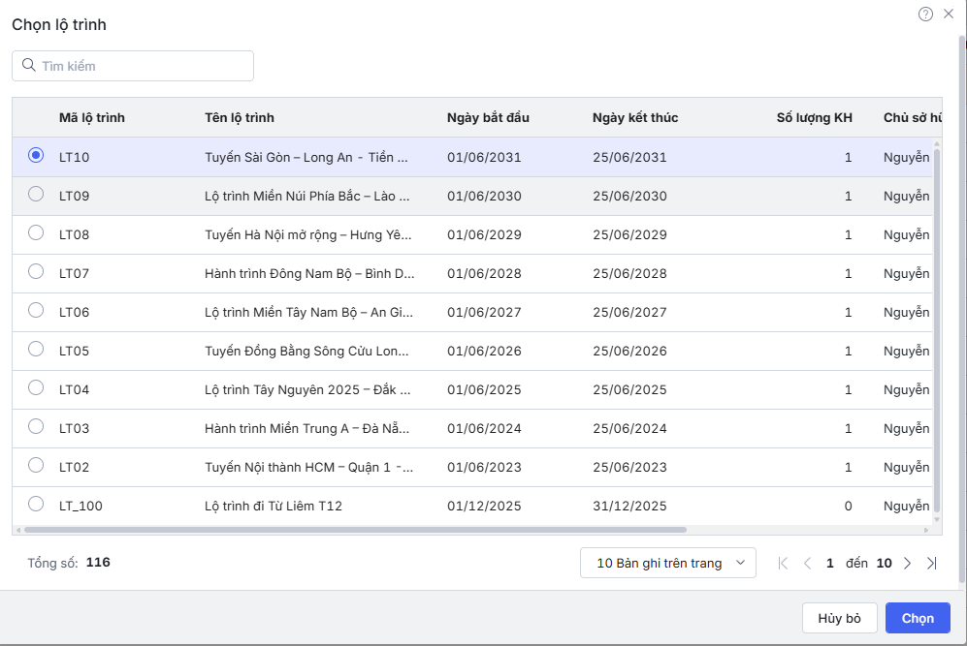Confirm with the Chọn button
The image size is (967, 646).
pos(918,618)
